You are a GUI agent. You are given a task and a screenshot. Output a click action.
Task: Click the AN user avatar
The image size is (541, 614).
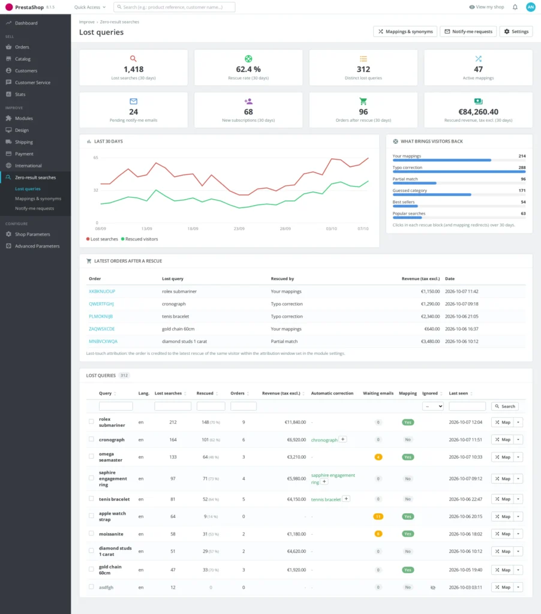[x=530, y=7]
